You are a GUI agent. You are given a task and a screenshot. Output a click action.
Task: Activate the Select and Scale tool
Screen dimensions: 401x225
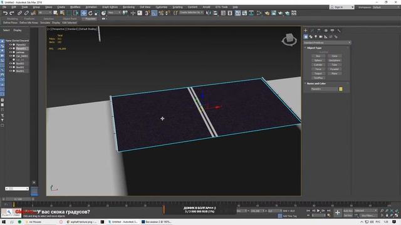click(97, 13)
